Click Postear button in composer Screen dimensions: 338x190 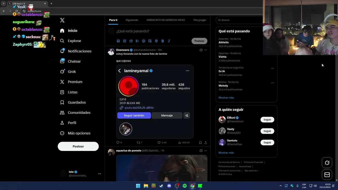click(x=199, y=41)
